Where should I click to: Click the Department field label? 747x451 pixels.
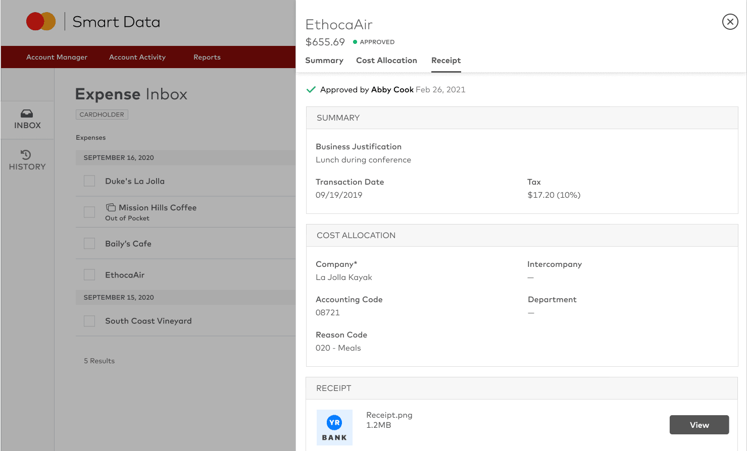tap(552, 300)
